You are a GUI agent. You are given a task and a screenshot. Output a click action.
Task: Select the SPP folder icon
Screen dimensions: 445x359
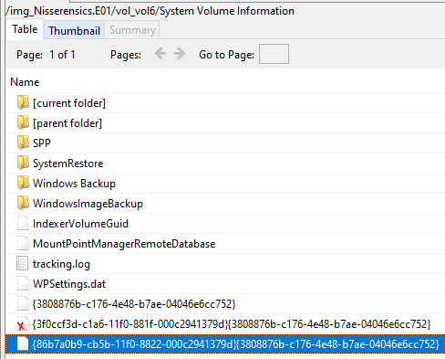pyautogui.click(x=23, y=143)
